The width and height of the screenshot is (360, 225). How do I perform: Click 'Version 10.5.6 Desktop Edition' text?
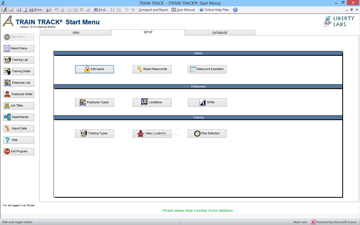tap(38, 27)
